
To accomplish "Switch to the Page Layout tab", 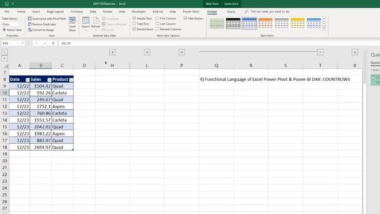I will click(55, 12).
